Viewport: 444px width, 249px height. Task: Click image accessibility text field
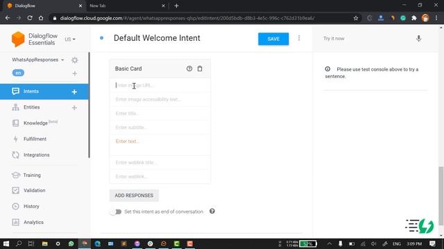click(160, 100)
